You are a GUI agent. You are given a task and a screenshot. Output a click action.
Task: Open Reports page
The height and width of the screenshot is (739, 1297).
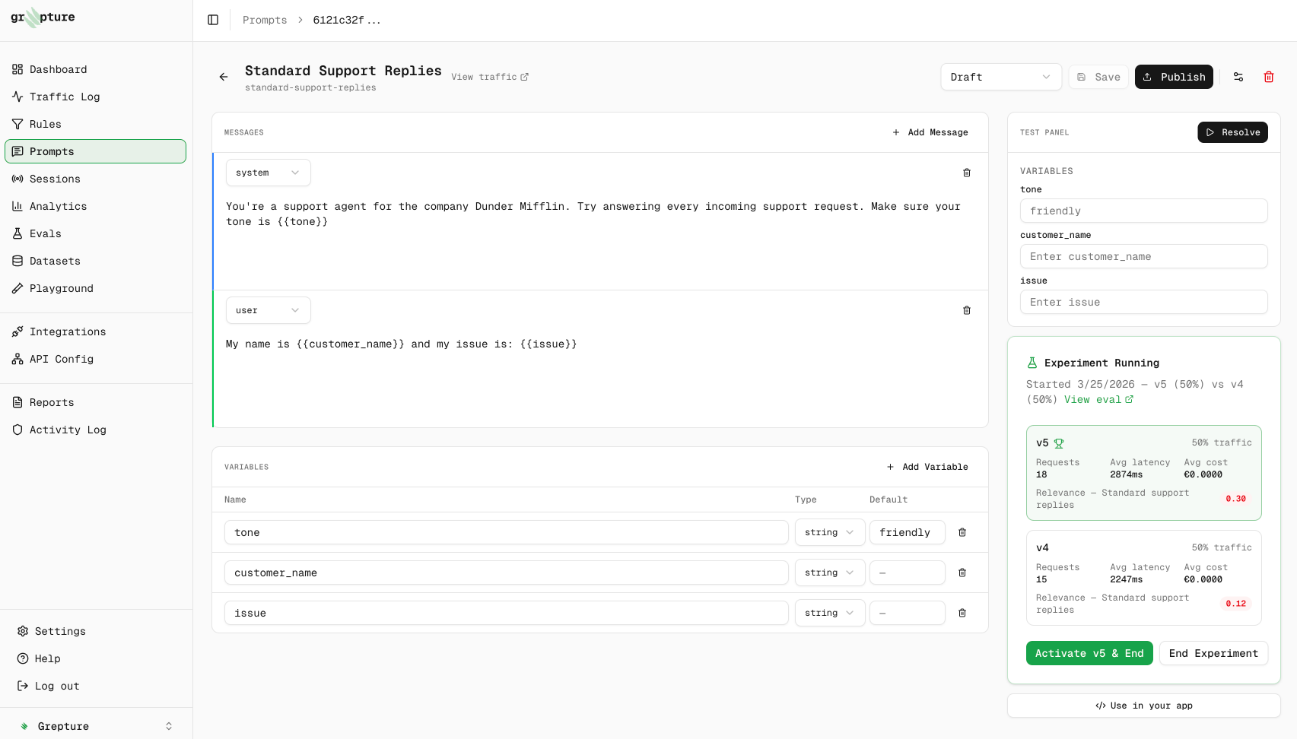point(96,402)
